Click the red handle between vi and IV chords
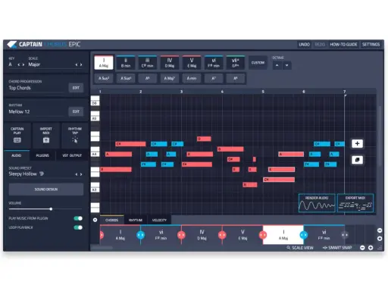 (x=181, y=235)
